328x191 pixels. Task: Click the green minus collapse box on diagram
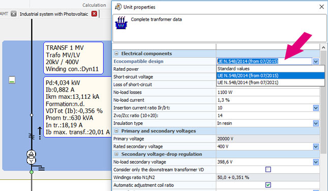[12, 80]
